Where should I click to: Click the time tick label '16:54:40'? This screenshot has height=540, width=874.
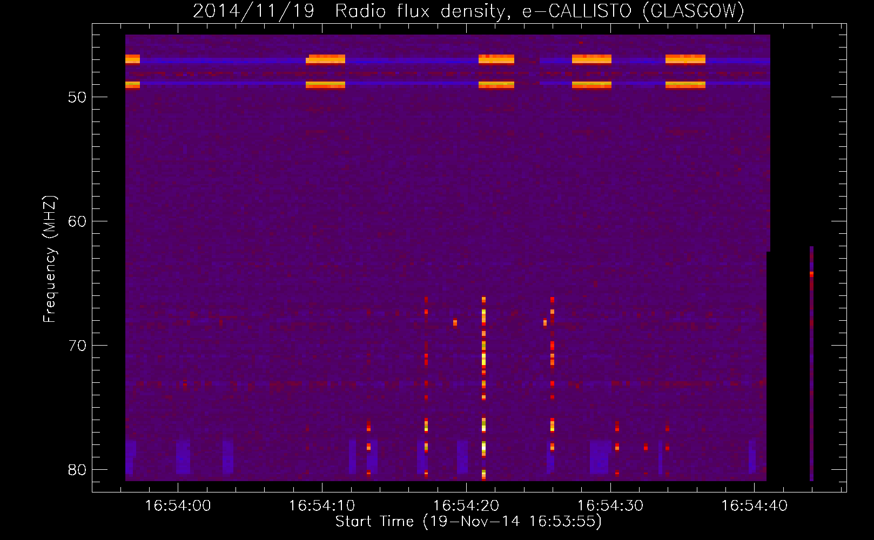755,506
